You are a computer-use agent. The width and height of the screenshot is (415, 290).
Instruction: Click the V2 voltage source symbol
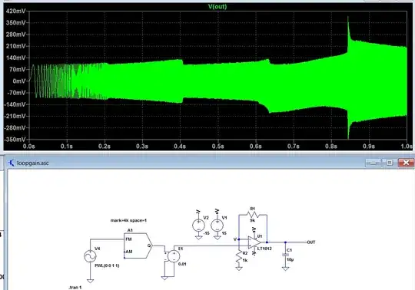[x=198, y=226]
